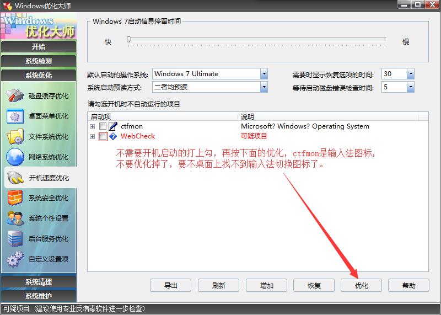441x315 pixels.
Task: Open the recovery options time dropdown
Action: pyautogui.click(x=411, y=74)
